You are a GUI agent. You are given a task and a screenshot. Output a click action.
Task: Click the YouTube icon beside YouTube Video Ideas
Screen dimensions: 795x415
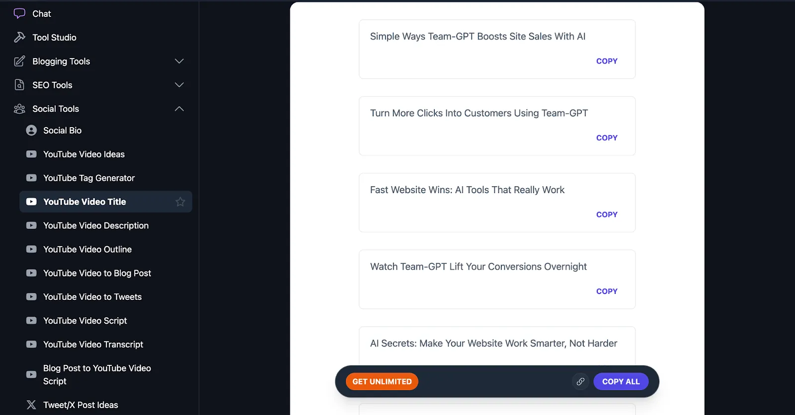[31, 154]
